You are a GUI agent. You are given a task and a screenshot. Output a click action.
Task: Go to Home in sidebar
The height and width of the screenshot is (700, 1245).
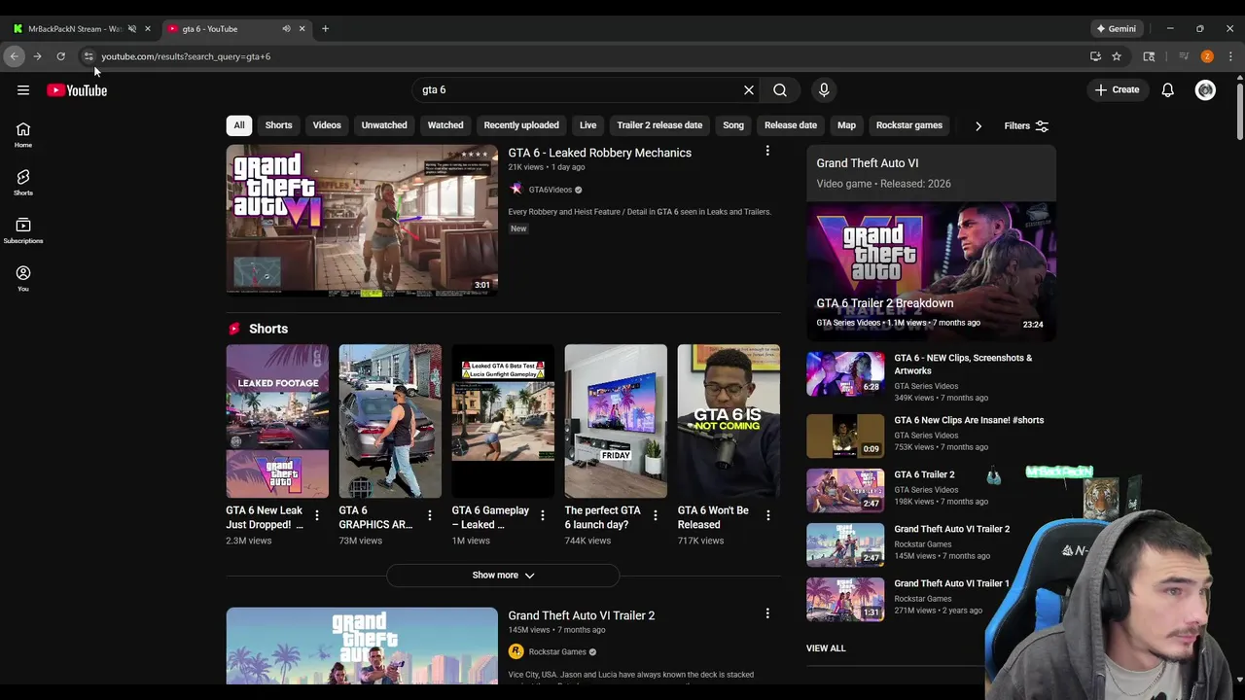(x=23, y=135)
